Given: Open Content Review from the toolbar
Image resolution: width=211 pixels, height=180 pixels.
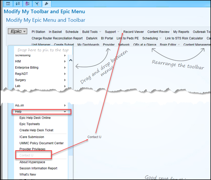Looking at the screenshot, I should pyautogui.click(x=158, y=32).
